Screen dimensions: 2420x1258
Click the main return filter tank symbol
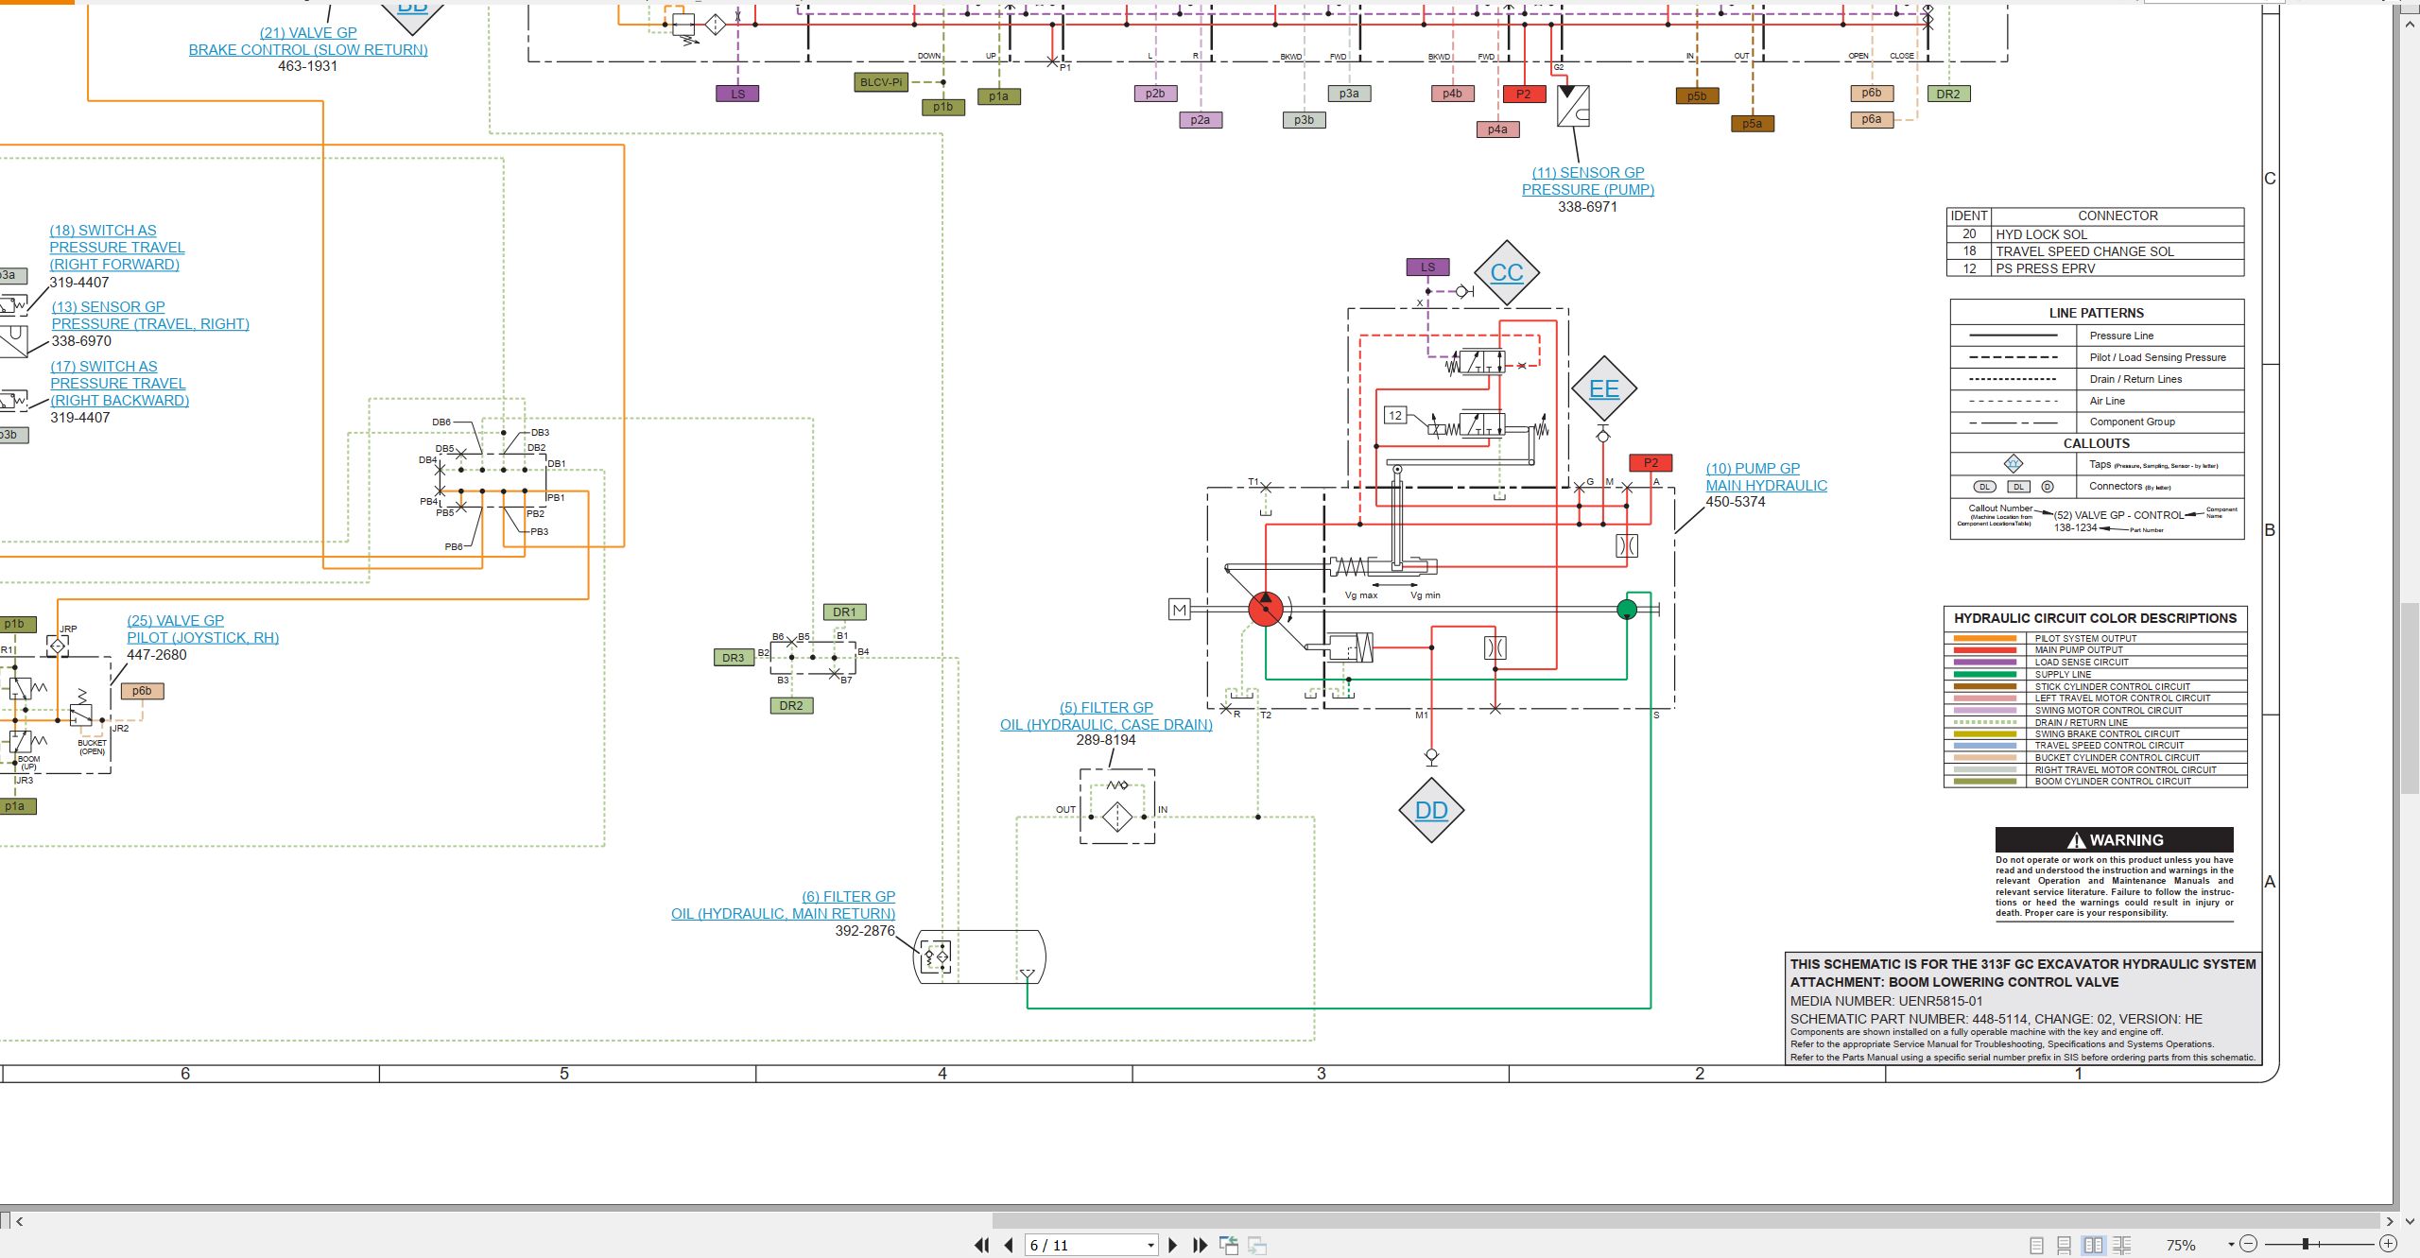point(979,956)
